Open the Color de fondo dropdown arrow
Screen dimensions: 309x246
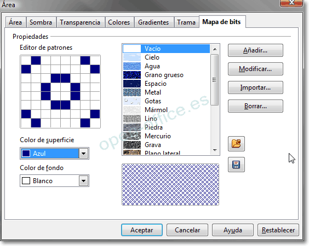[x=84, y=181]
